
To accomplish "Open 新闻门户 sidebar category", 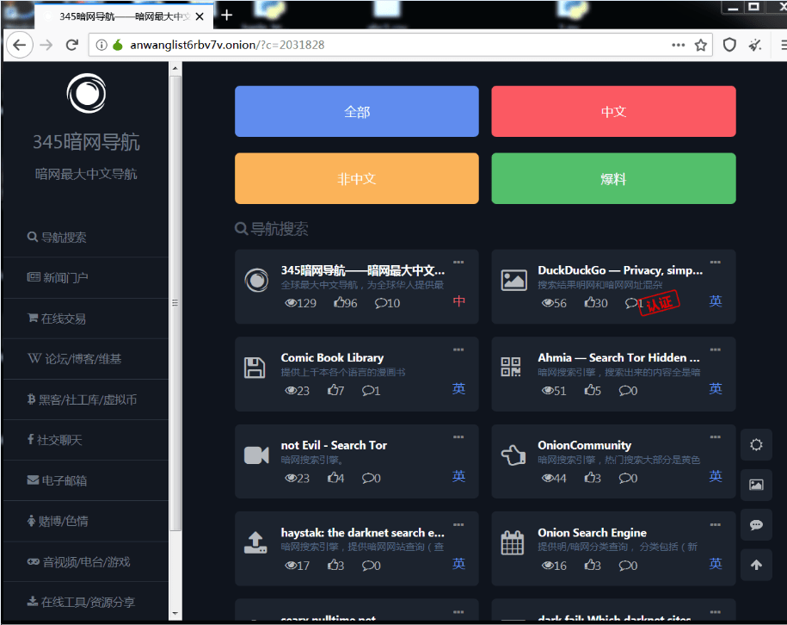I will [x=58, y=277].
